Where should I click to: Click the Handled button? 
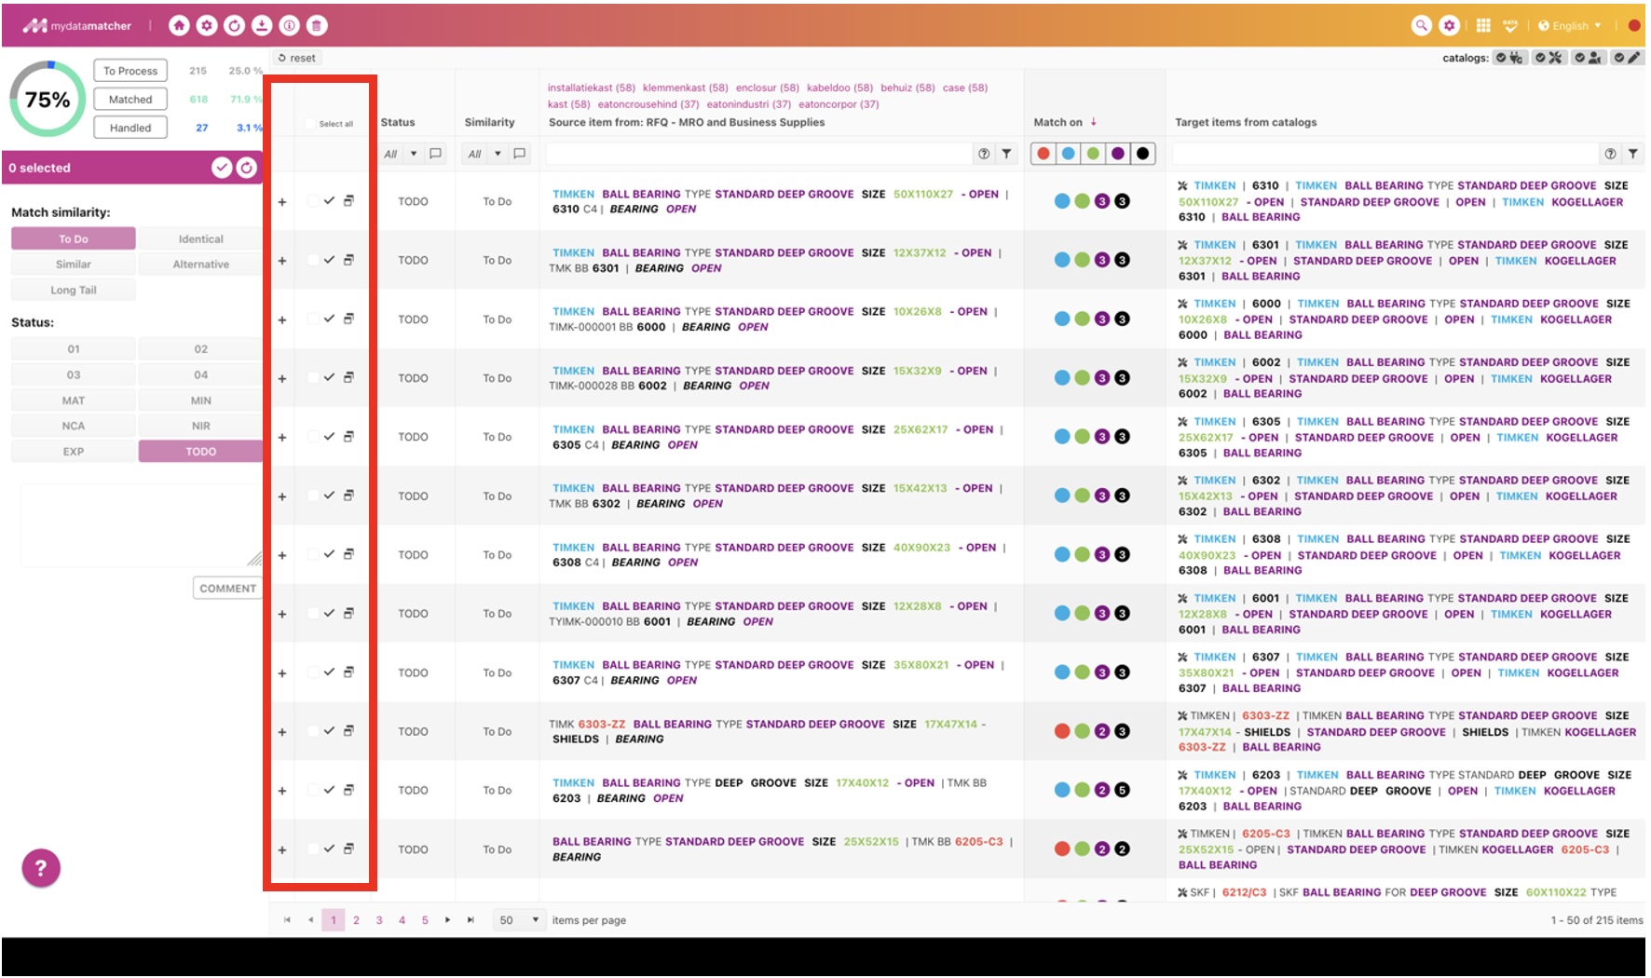(x=130, y=129)
